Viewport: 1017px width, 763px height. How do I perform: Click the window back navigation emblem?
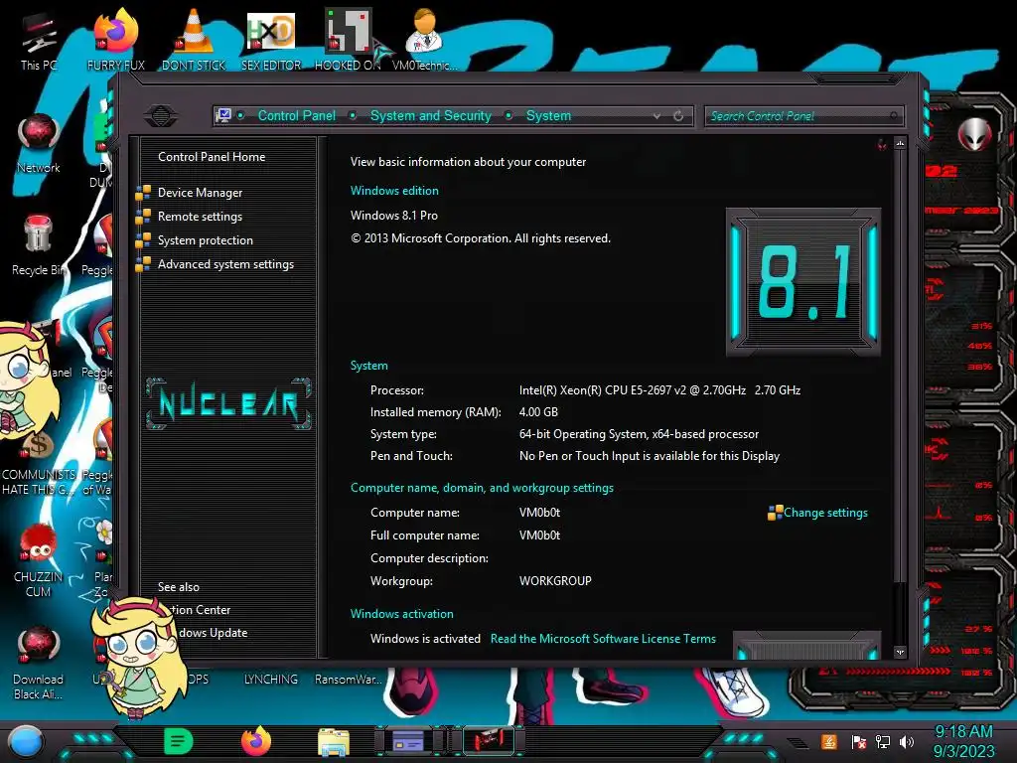pyautogui.click(x=161, y=115)
